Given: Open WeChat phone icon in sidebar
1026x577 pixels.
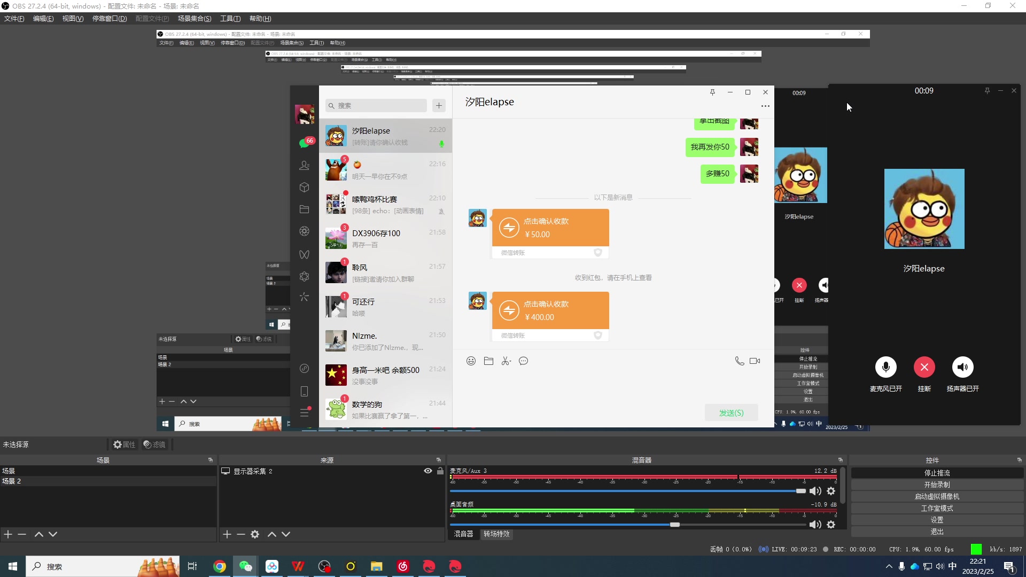Looking at the screenshot, I should [x=305, y=392].
